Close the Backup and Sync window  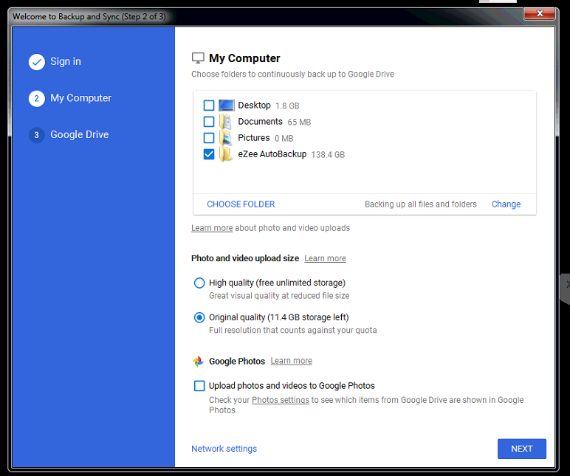(x=540, y=14)
